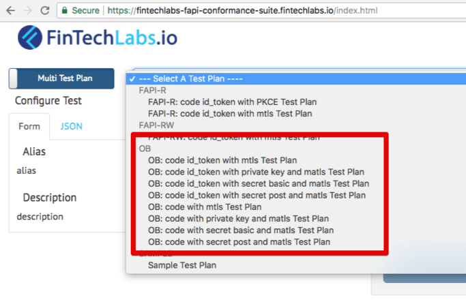This screenshot has width=466, height=302.
Task: Select OB code id_token with mtls plan
Action: tap(222, 160)
